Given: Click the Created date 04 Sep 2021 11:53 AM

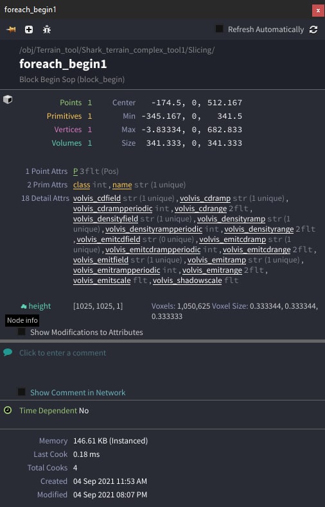Looking at the screenshot, I should 110,481.
